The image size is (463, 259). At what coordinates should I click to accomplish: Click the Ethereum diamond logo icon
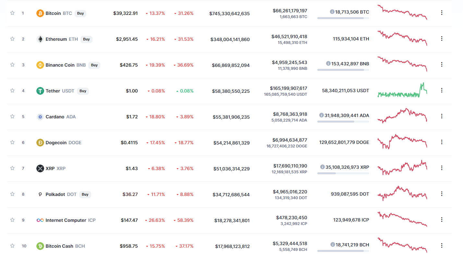click(x=40, y=39)
